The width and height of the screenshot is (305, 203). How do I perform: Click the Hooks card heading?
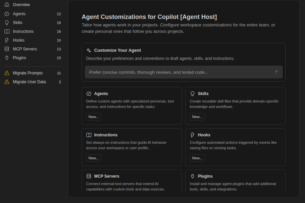[204, 135]
